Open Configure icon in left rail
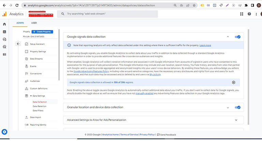 [x=4, y=54]
